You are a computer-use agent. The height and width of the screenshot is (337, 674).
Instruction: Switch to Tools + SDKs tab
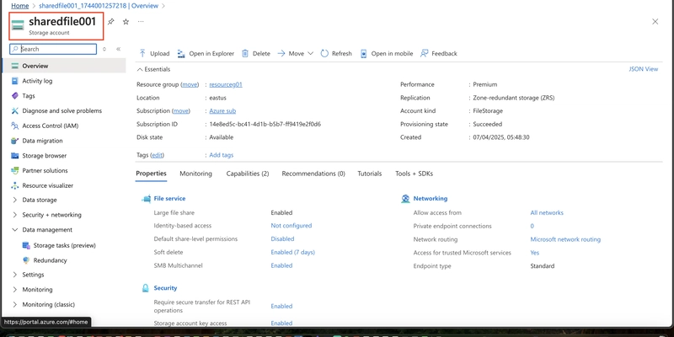point(415,174)
